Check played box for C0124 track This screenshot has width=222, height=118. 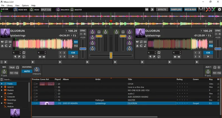tap(56, 84)
